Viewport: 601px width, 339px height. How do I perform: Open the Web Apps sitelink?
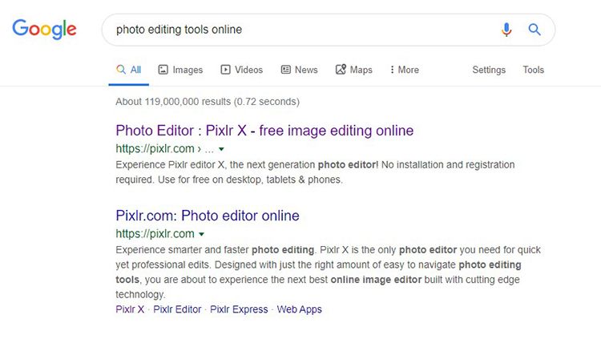(x=300, y=309)
